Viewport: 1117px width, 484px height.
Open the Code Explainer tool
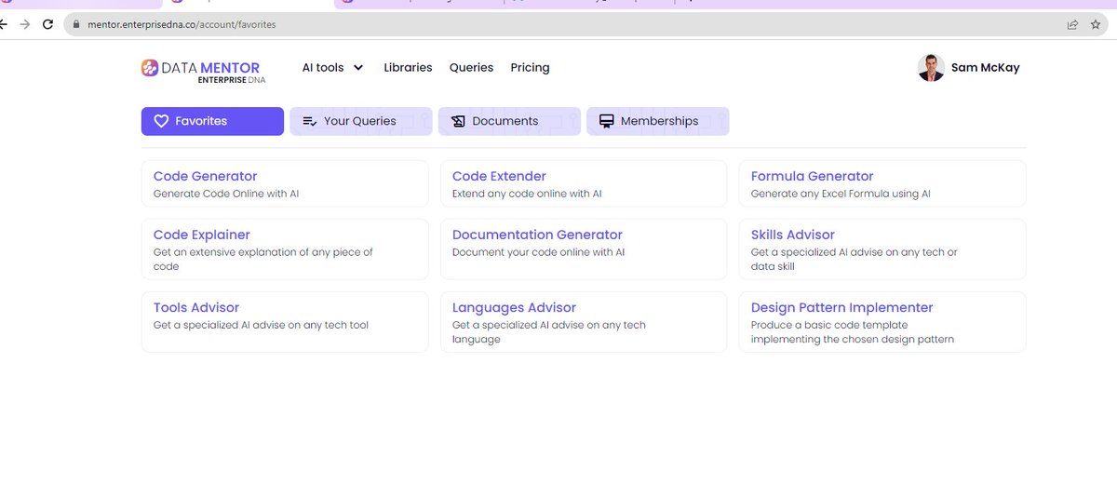[x=285, y=249]
